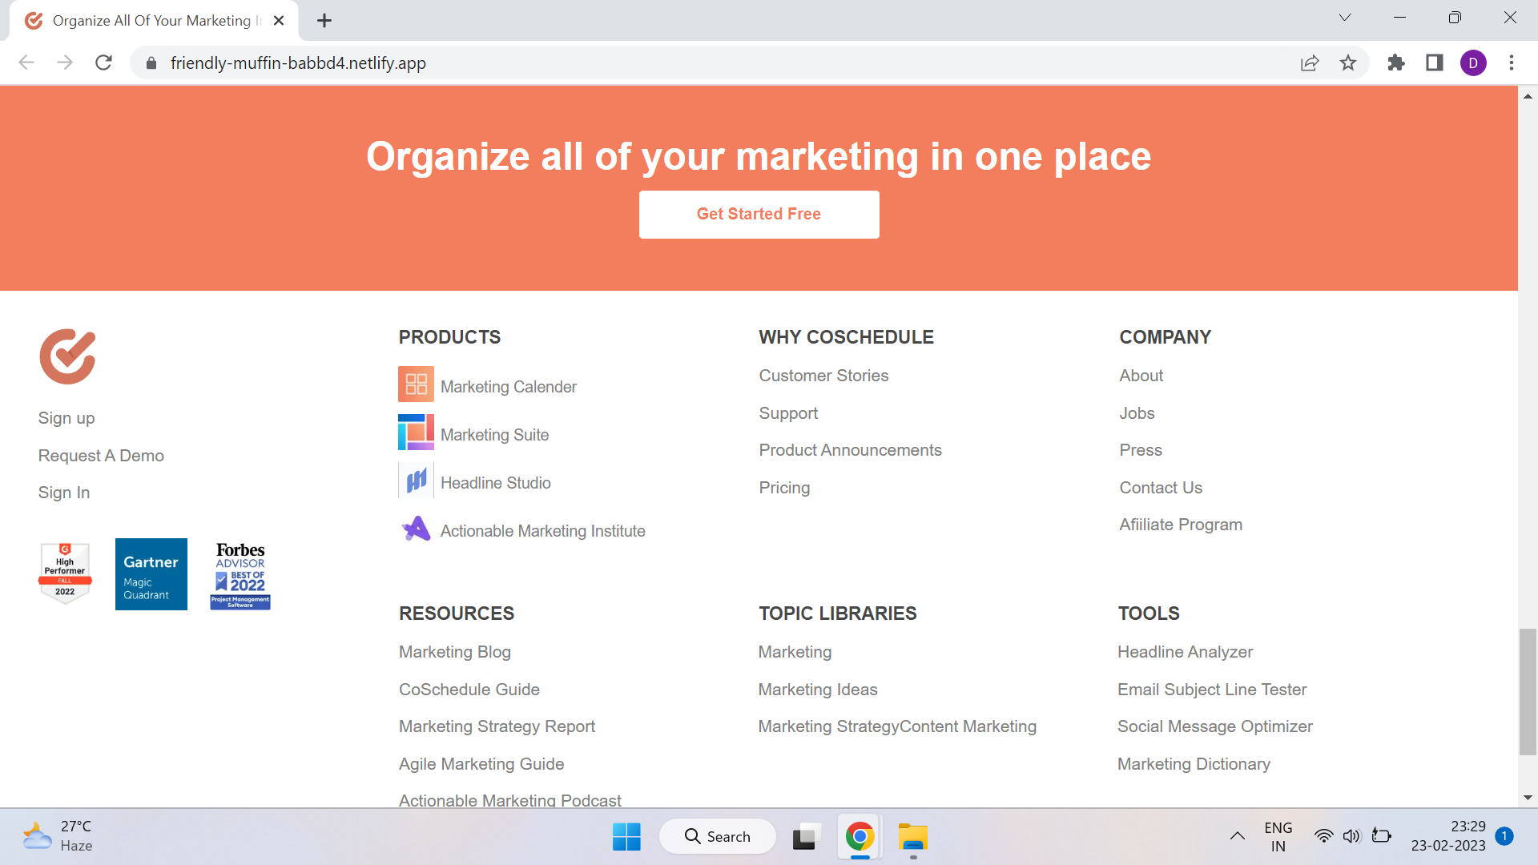Open the Pricing link under Why CoSchedule
The height and width of the screenshot is (865, 1538).
pyautogui.click(x=784, y=488)
